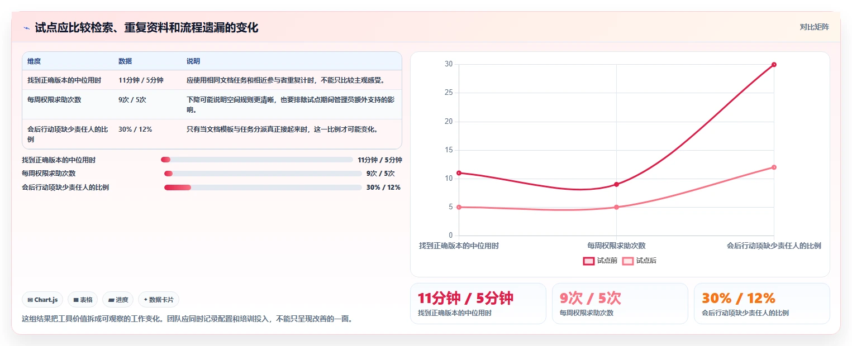The width and height of the screenshot is (852, 346).
Task: Click chart axis label 每周权限求助次数
Action: (x=616, y=246)
